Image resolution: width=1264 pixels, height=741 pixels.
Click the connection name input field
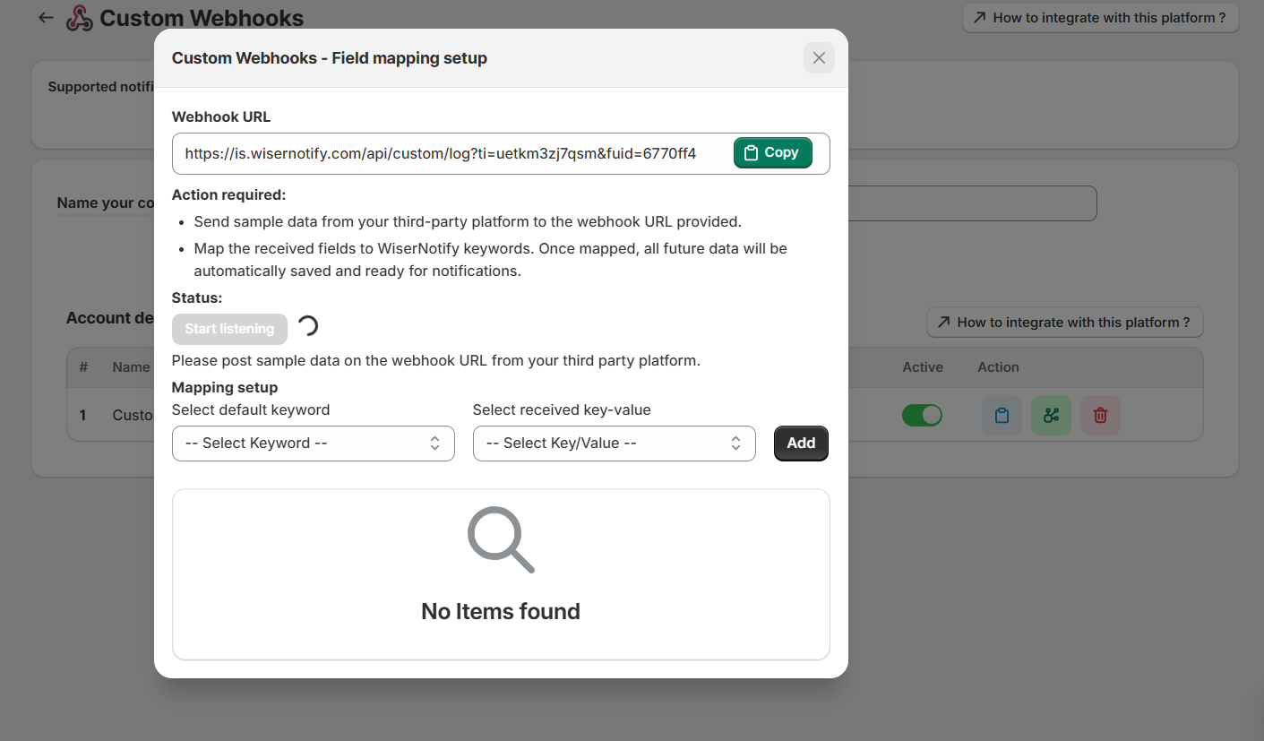(972, 203)
